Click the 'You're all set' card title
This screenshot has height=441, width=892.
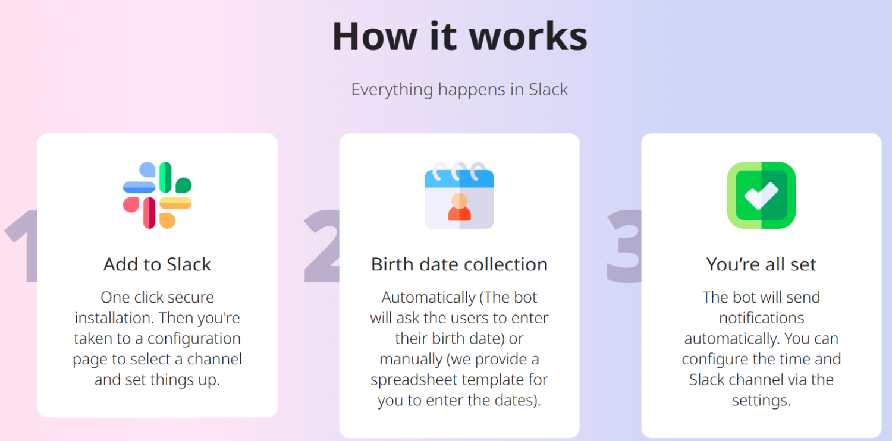[761, 264]
